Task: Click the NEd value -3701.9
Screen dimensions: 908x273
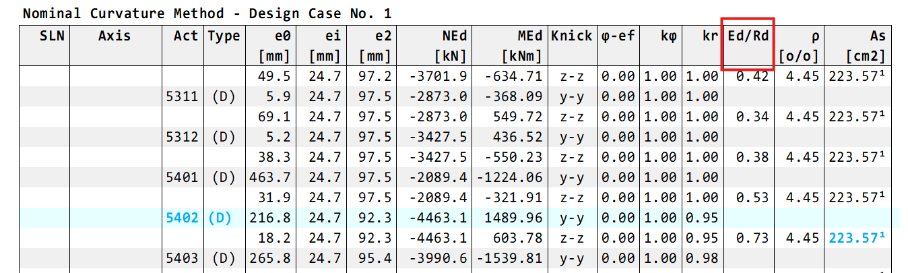Action: click(438, 77)
